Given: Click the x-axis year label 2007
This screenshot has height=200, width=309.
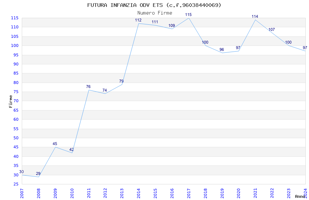Looking at the screenshot, I should click(x=22, y=193).
